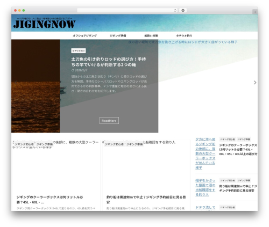This screenshot has width=269, height=227.
Task: Click ジギング初心者 tag on cooler box card
Action: [x=24, y=144]
